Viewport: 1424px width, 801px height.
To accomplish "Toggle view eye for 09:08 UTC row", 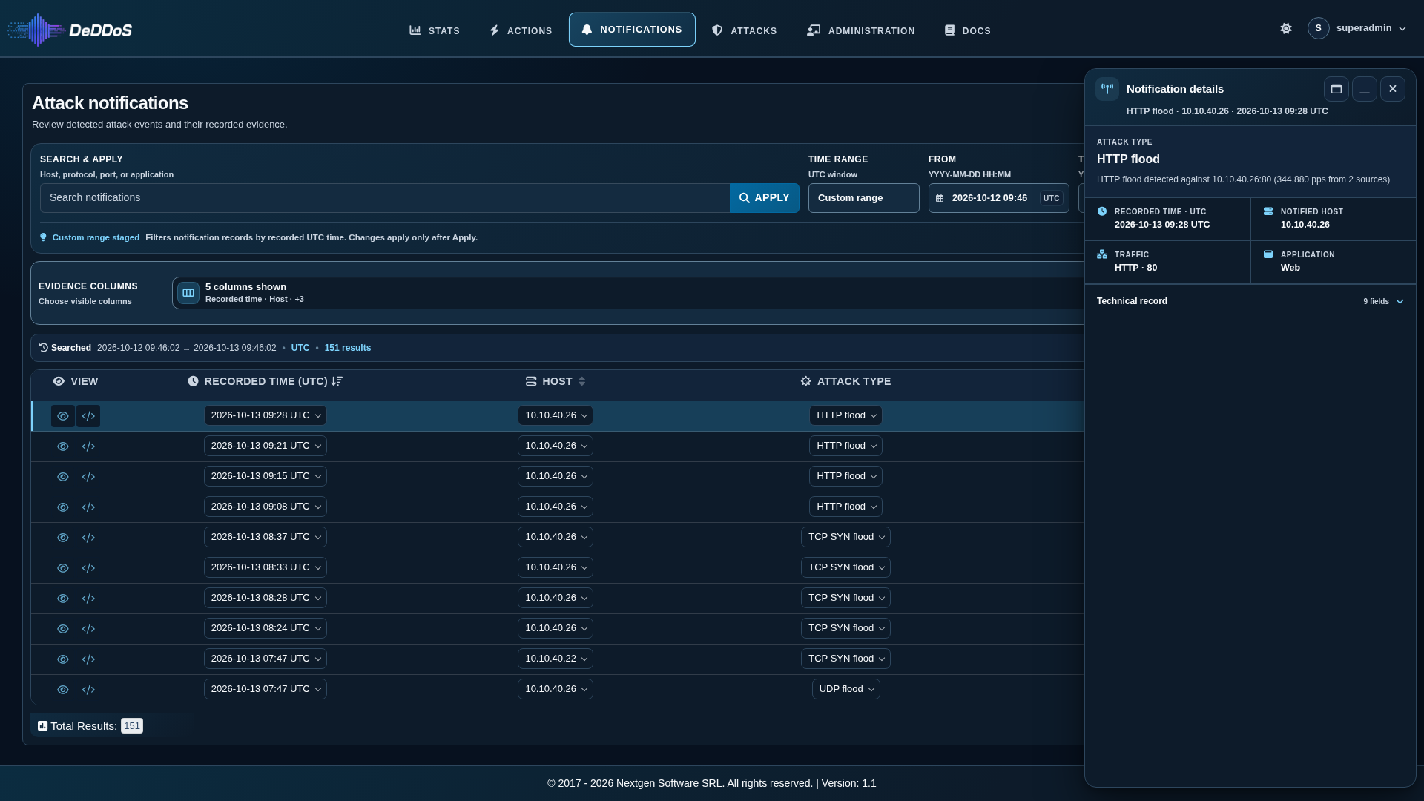I will point(63,507).
